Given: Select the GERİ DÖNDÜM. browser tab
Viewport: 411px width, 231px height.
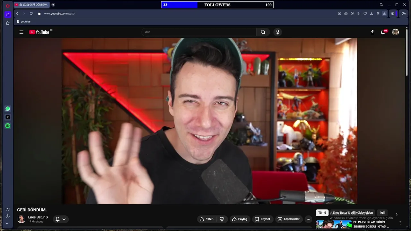Looking at the screenshot, I should [x=32, y=4].
